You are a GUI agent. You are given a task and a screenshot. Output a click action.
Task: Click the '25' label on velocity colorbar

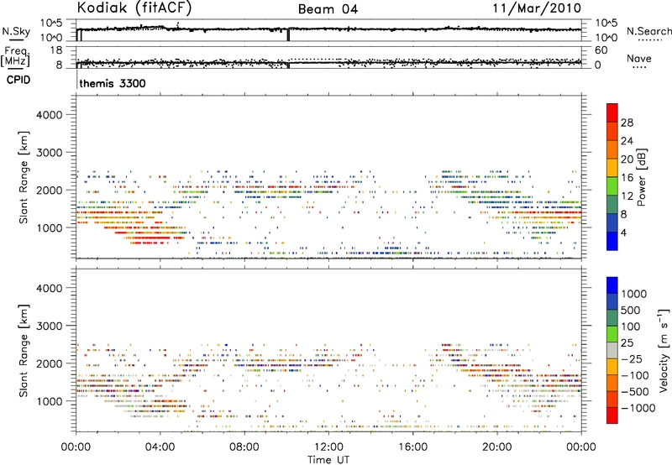627,343
